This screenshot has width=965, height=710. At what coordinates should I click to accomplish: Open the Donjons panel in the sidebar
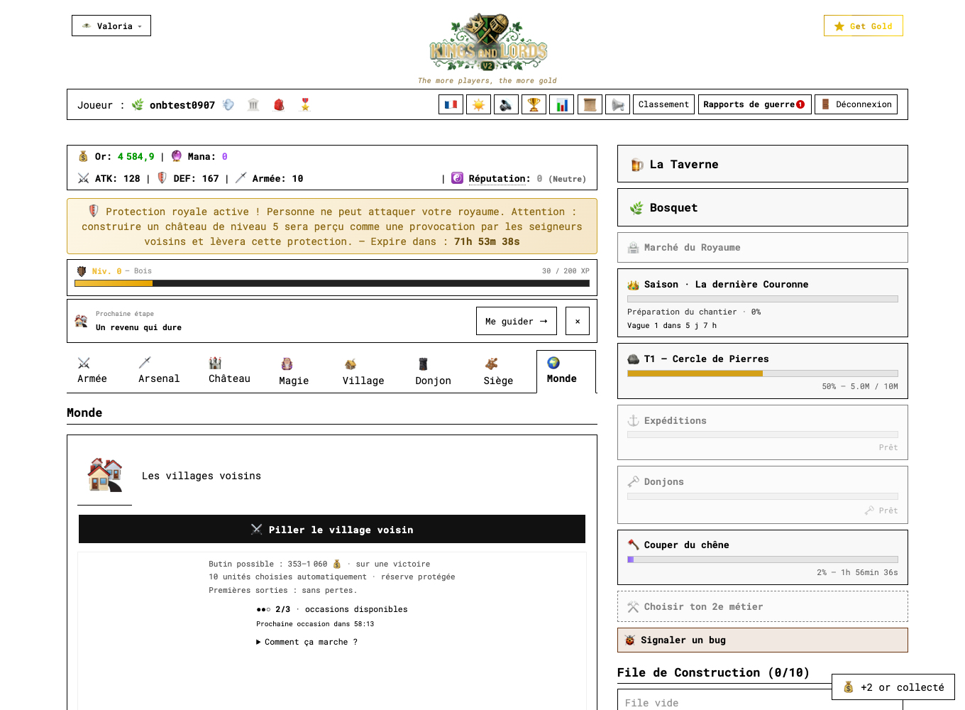click(763, 495)
